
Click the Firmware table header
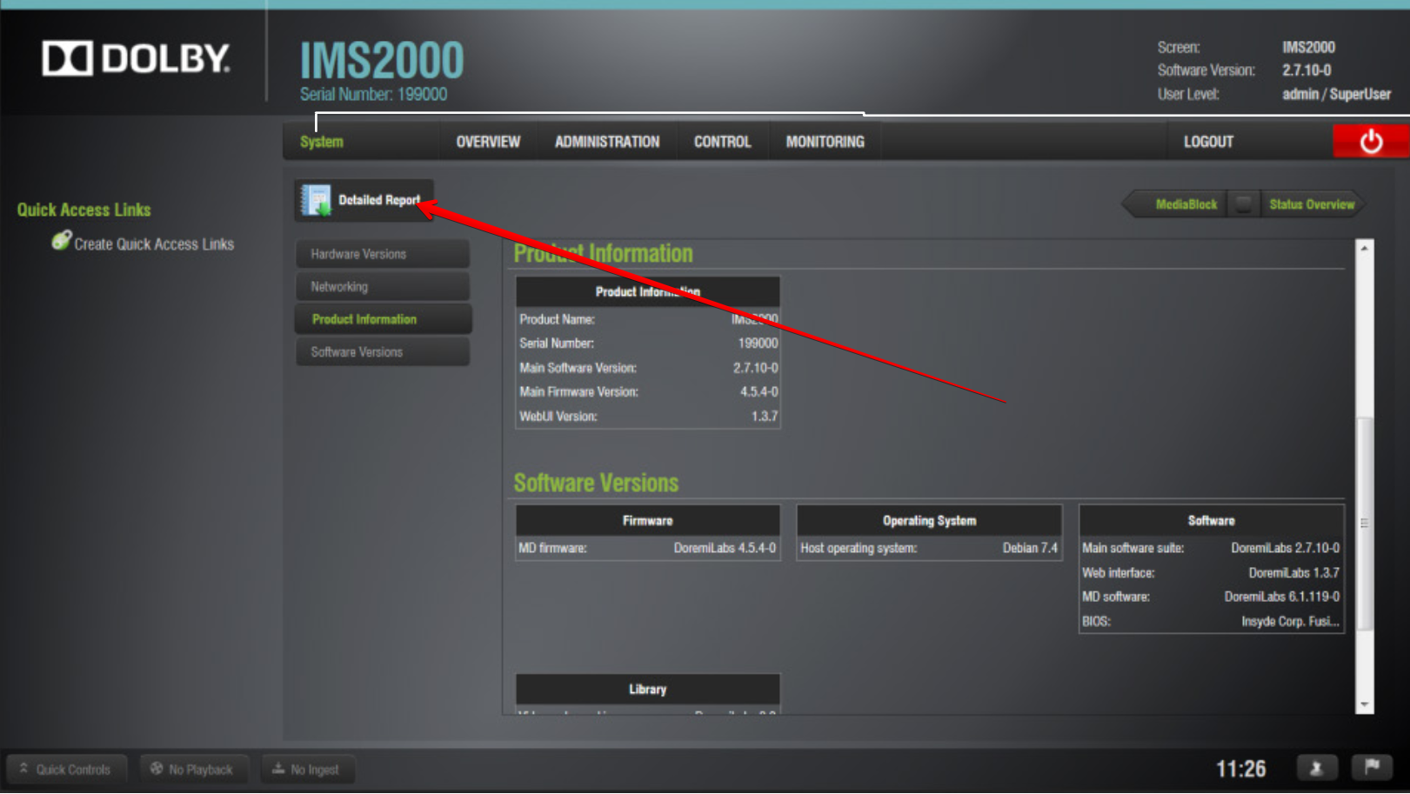coord(648,521)
